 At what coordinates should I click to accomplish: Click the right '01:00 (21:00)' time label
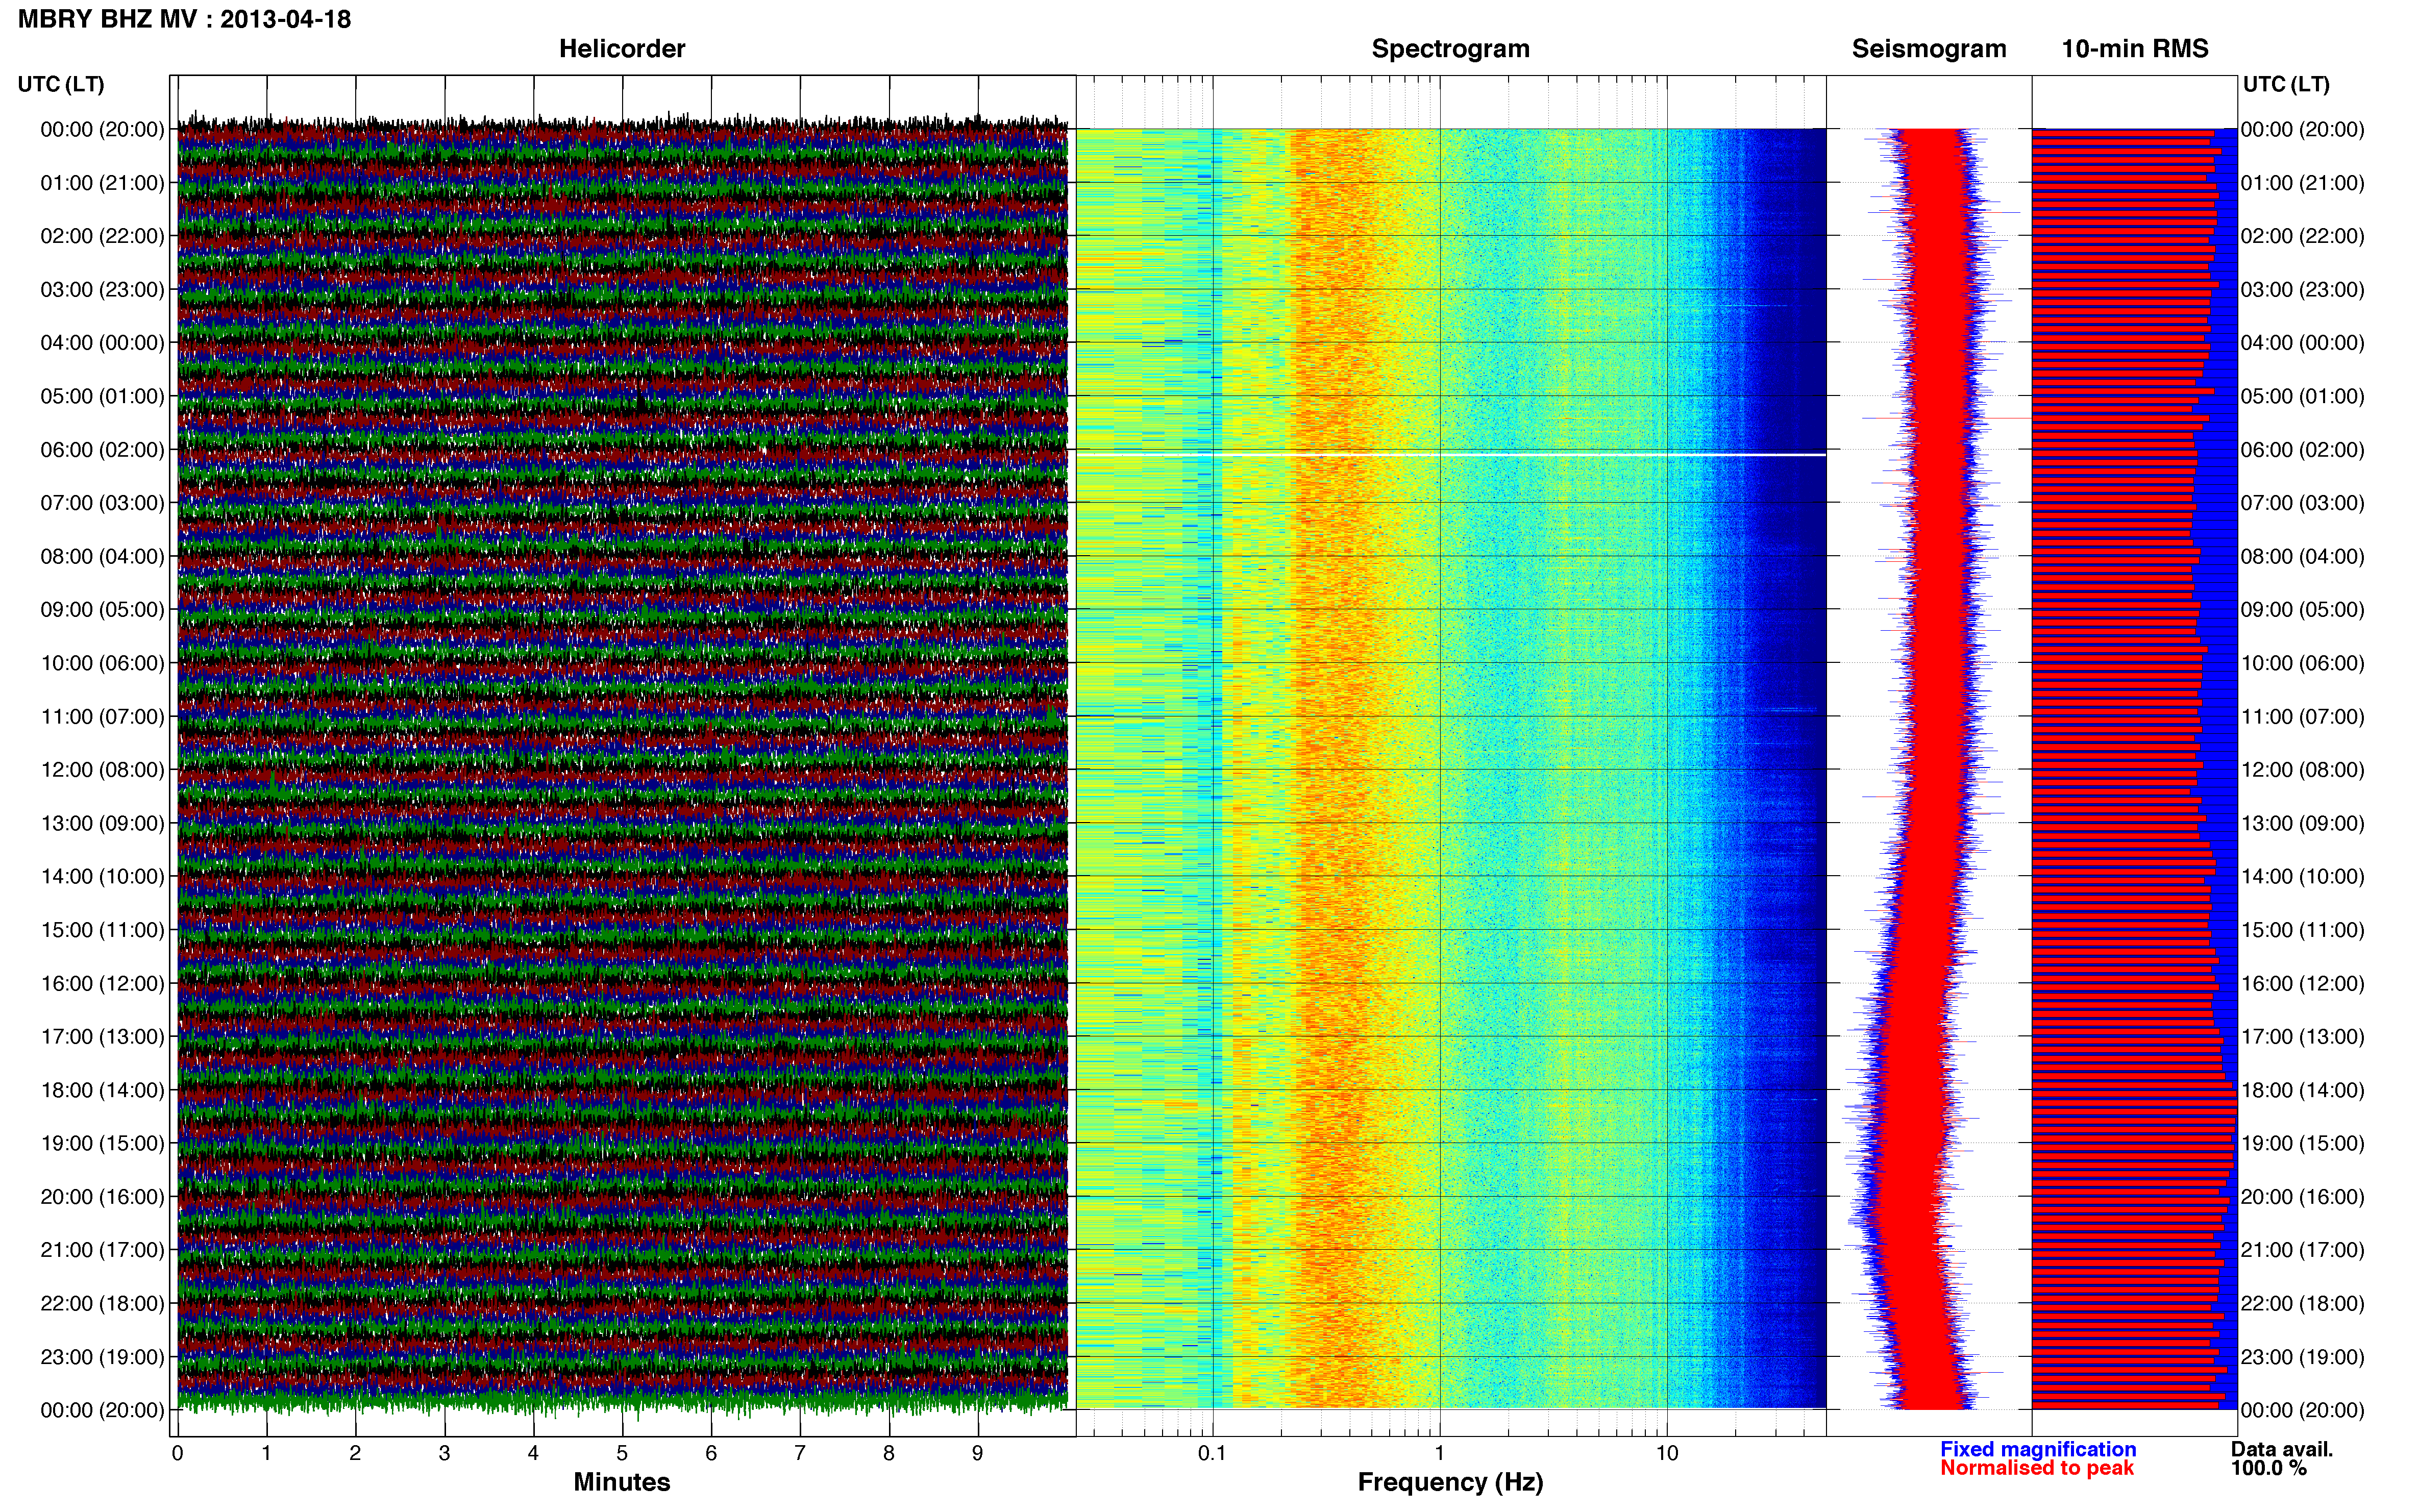[2303, 183]
